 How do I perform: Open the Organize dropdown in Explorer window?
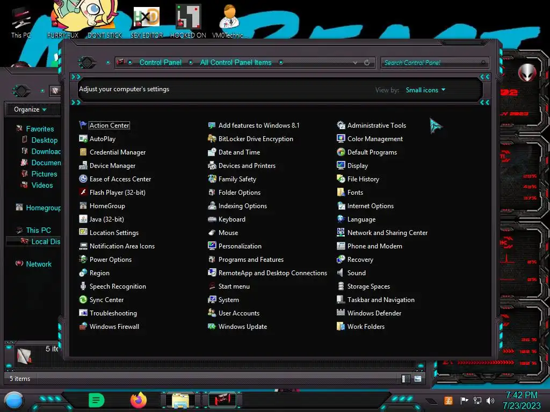(30, 109)
